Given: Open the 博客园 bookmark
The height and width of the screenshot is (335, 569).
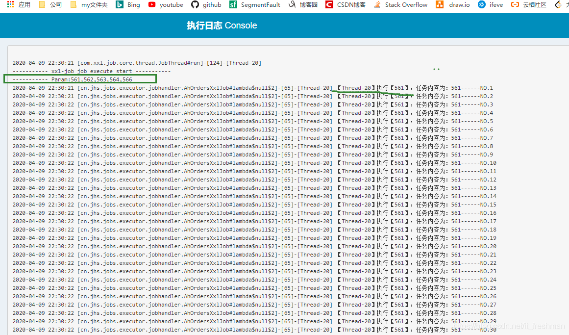Looking at the screenshot, I should [303, 5].
